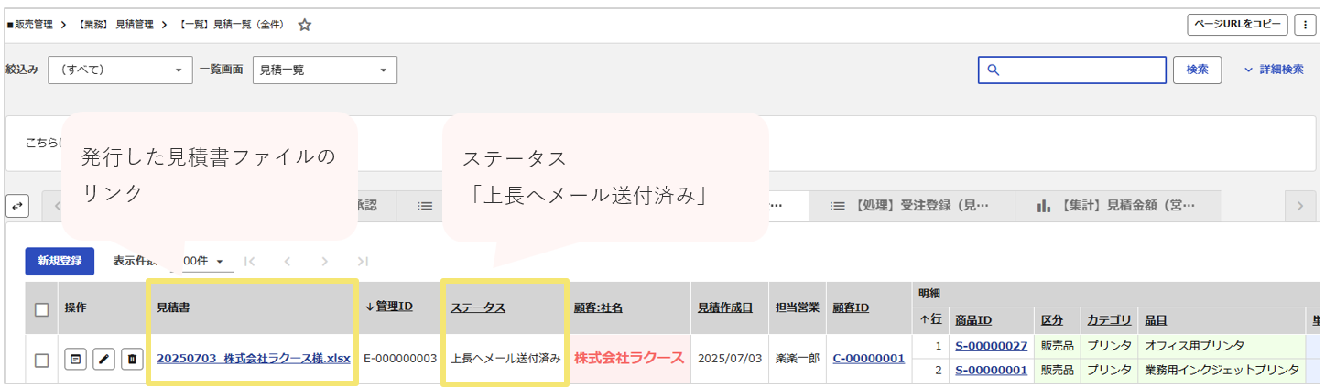Click the detail view icon in 操作 column
Image resolution: width=1325 pixels, height=388 pixels.
pos(75,360)
